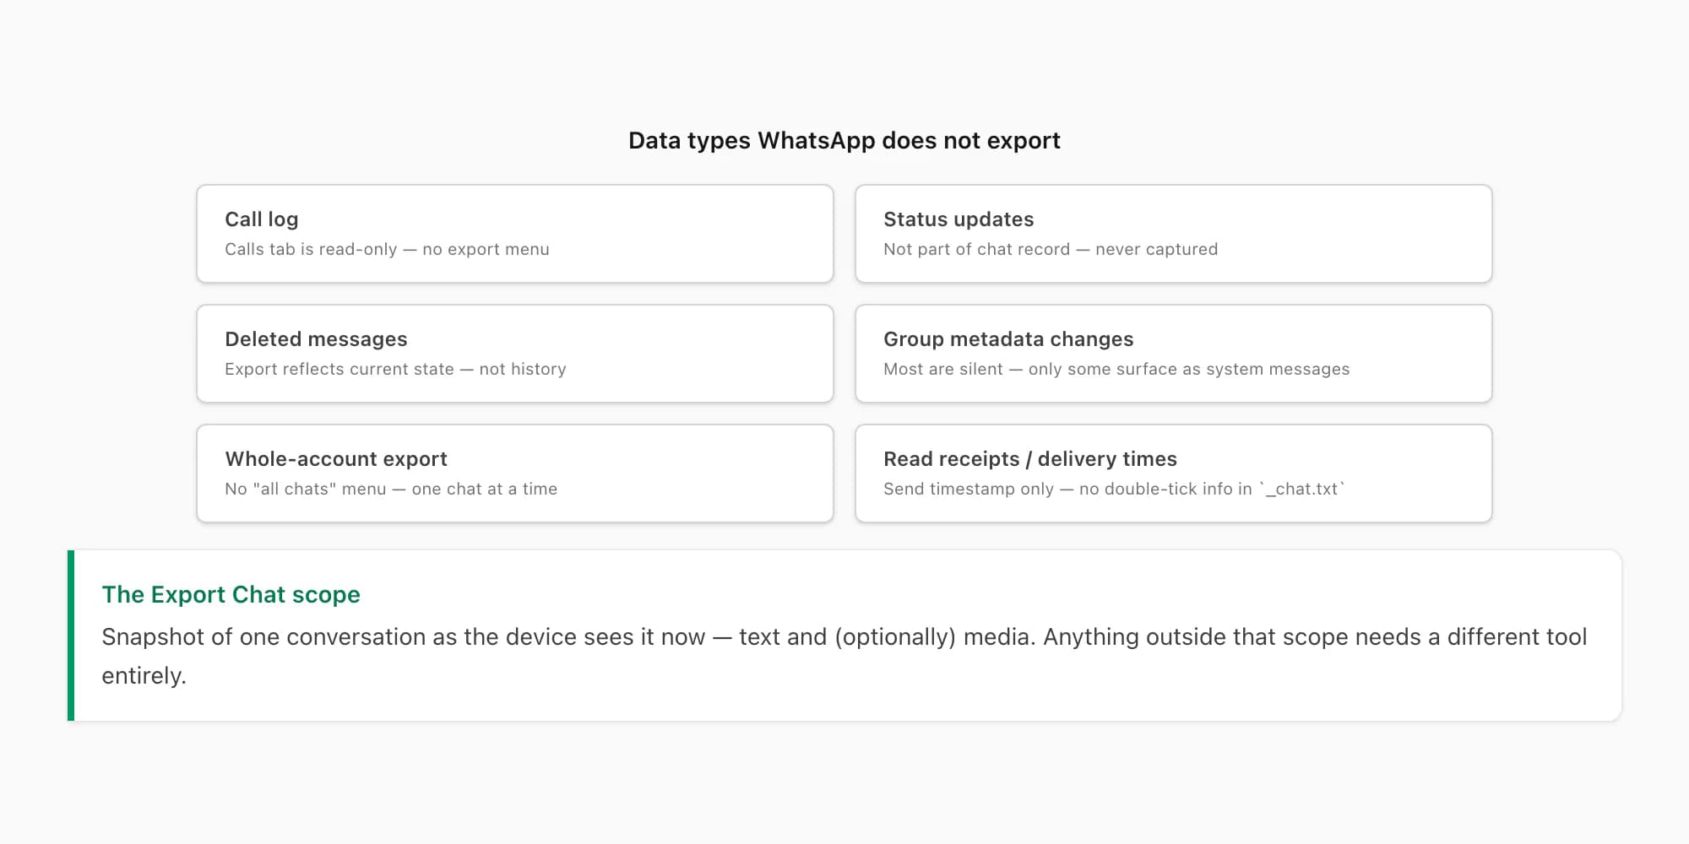1689x844 pixels.
Task: Click 'Export reflects current state — not history'
Action: point(395,369)
